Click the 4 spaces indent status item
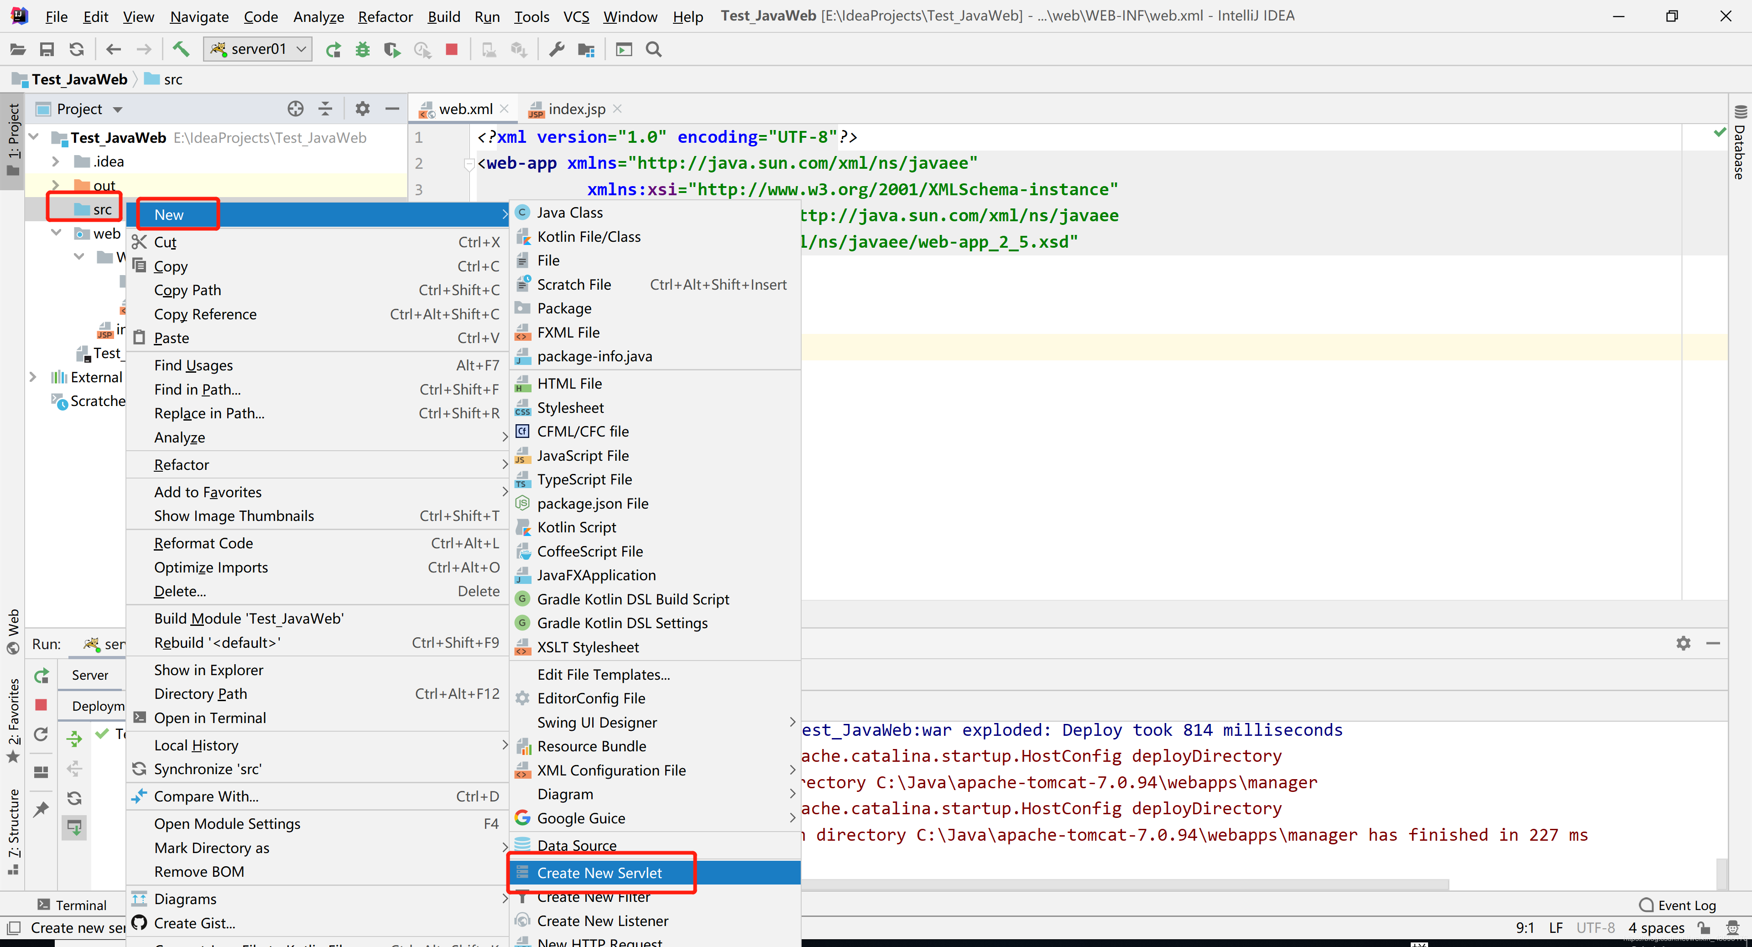 1656,927
